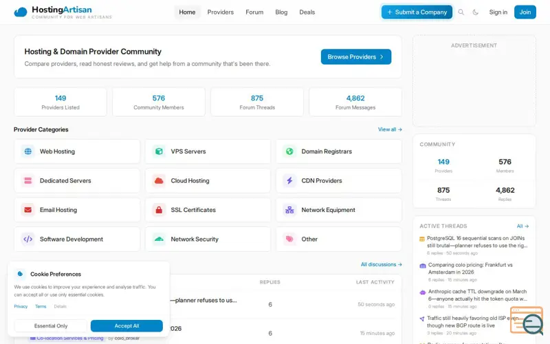Click the 875 Forum Threads stat card
Screen dimensions: 550x344
pyautogui.click(x=257, y=102)
